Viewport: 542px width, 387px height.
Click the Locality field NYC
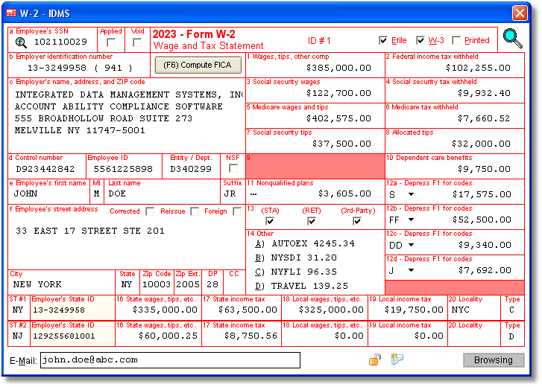click(461, 310)
